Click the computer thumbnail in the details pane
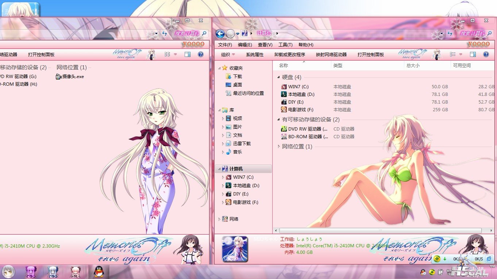Image resolution: width=497 pixels, height=279 pixels. pyautogui.click(x=235, y=249)
